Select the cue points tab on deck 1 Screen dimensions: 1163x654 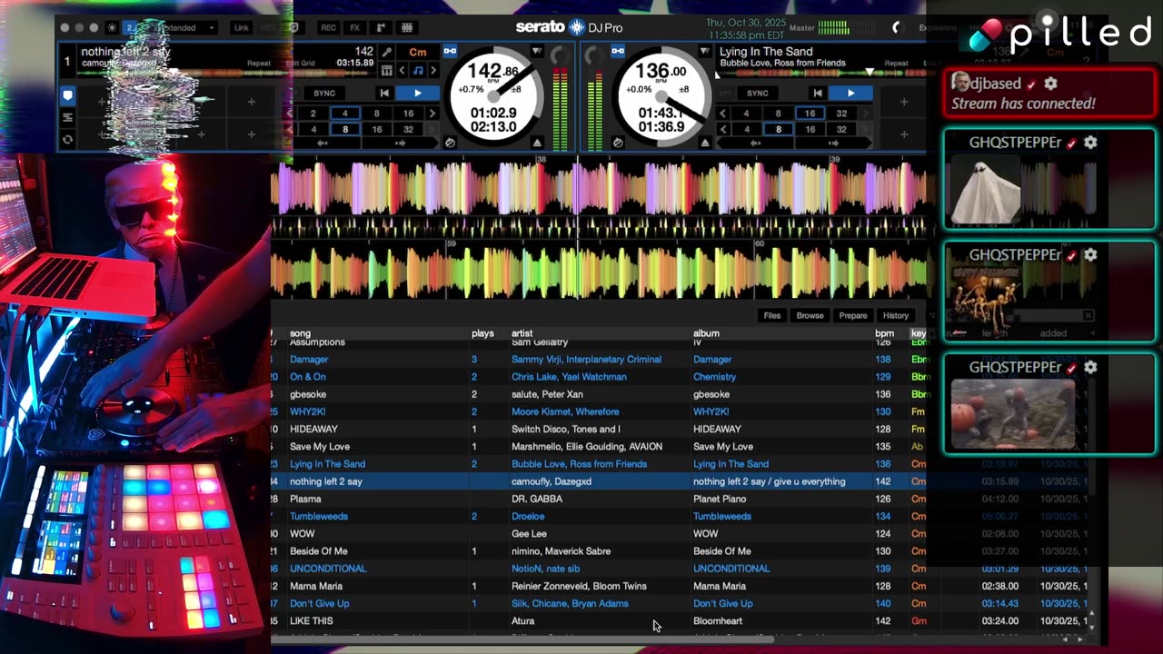tap(67, 95)
